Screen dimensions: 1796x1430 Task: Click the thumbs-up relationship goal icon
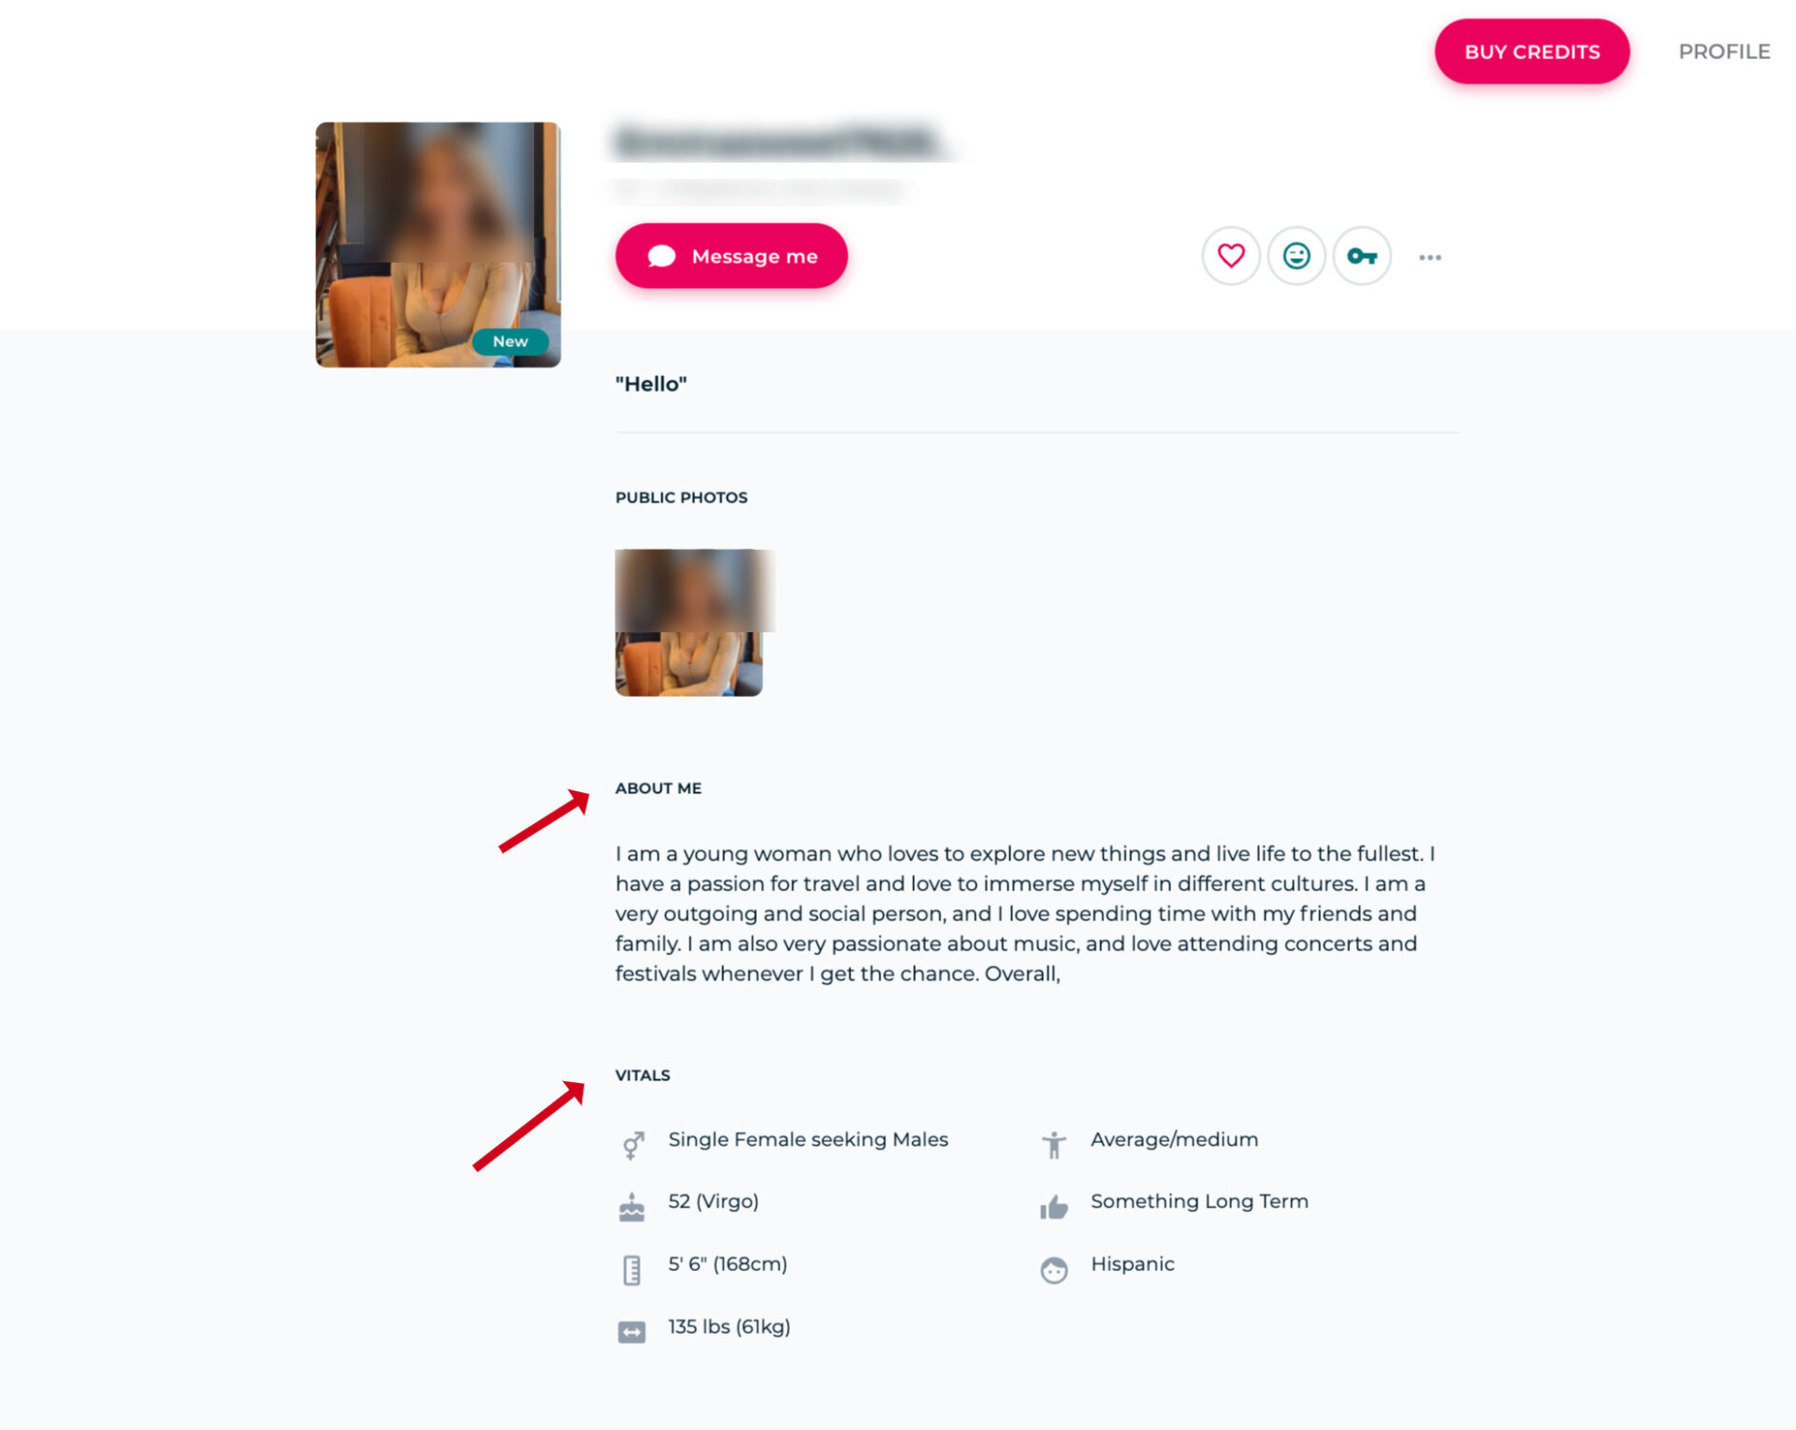click(1054, 1207)
